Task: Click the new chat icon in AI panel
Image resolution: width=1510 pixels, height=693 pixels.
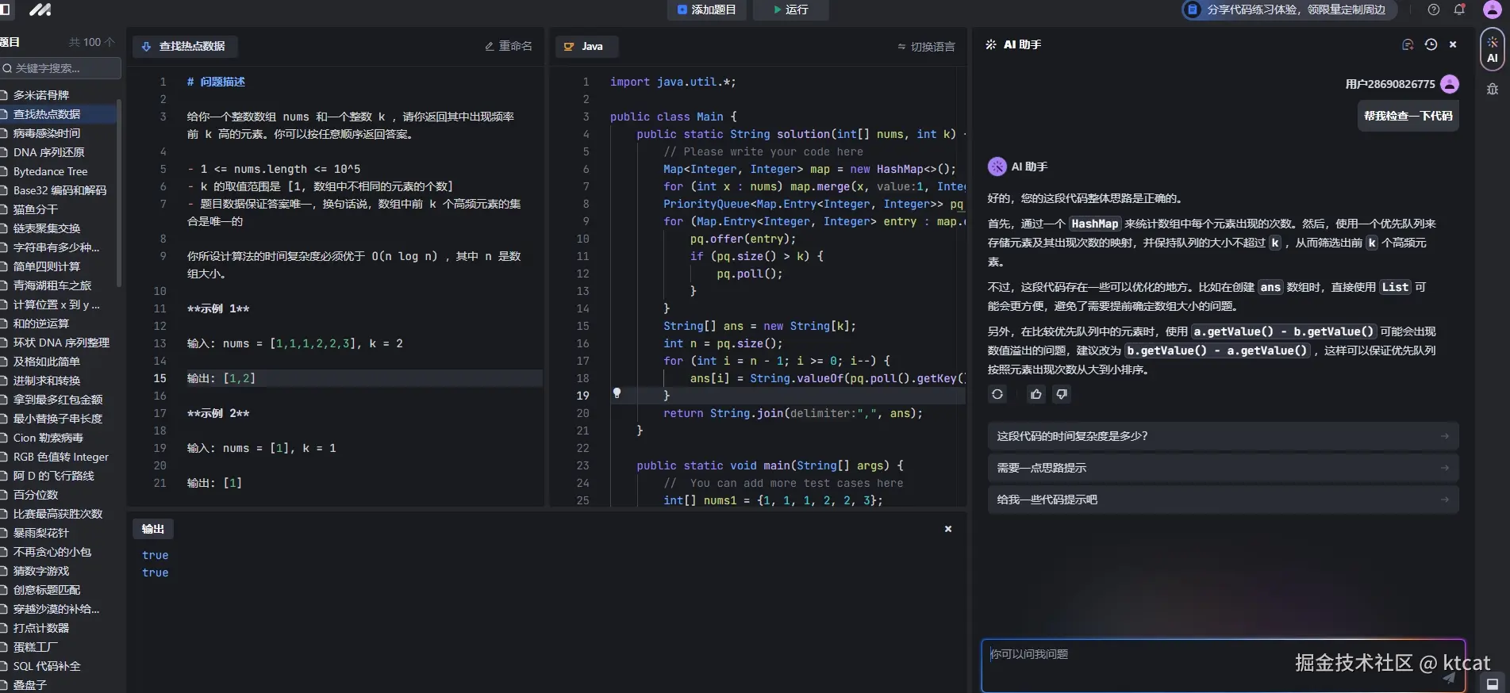Action: click(x=1408, y=45)
